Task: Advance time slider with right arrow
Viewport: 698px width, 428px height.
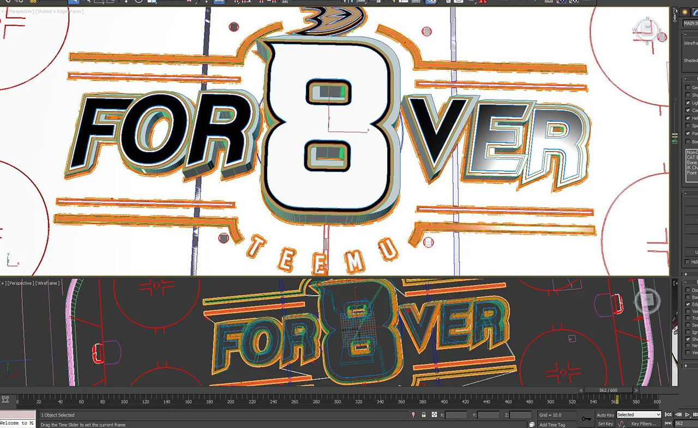Action: (636, 390)
